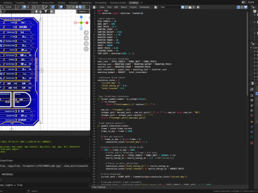Open the Text datablock browse dropdown
The image size is (258, 193).
(156, 7)
